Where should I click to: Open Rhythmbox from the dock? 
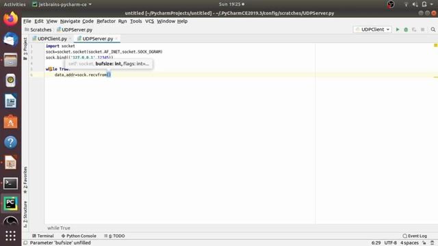coord(11,81)
